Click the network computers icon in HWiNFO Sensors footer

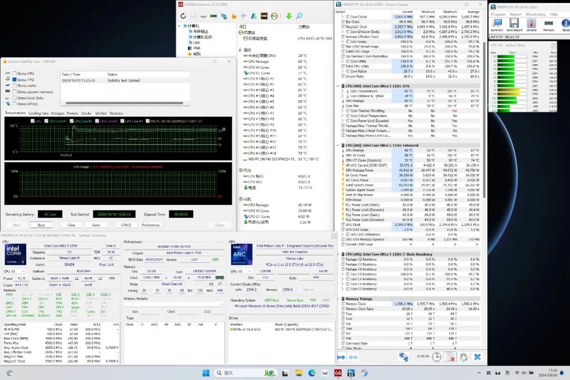pyautogui.click(x=404, y=357)
